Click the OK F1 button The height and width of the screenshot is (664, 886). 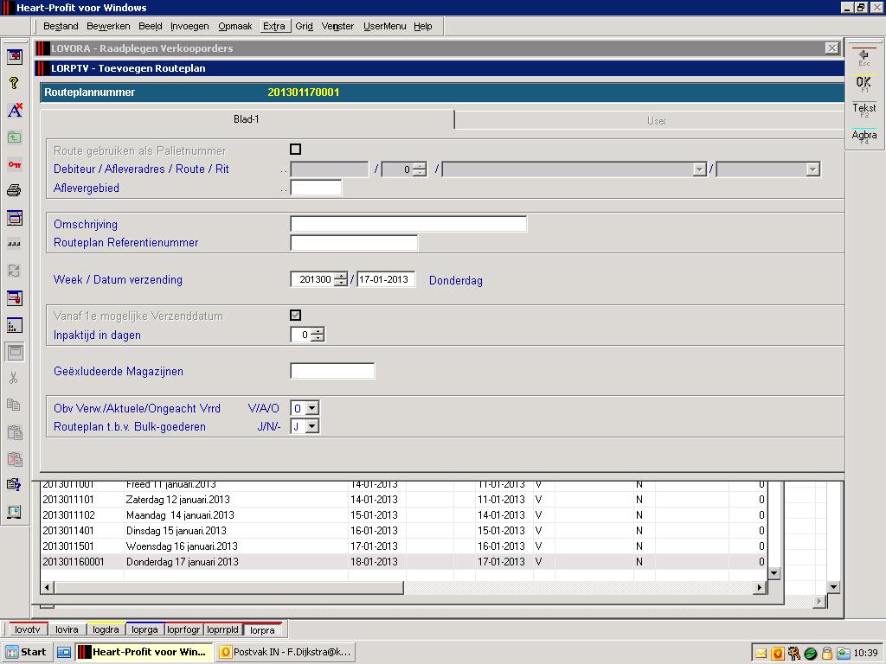pos(864,84)
